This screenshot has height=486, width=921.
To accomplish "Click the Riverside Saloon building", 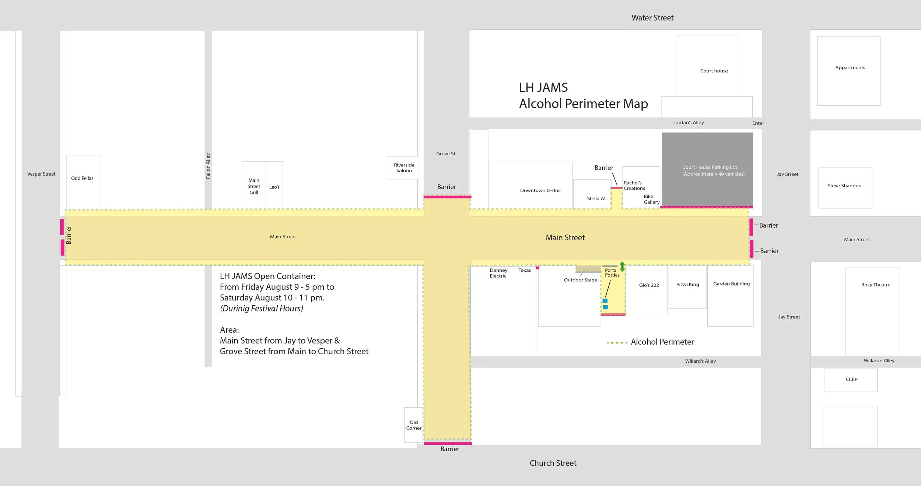I will coord(403,168).
